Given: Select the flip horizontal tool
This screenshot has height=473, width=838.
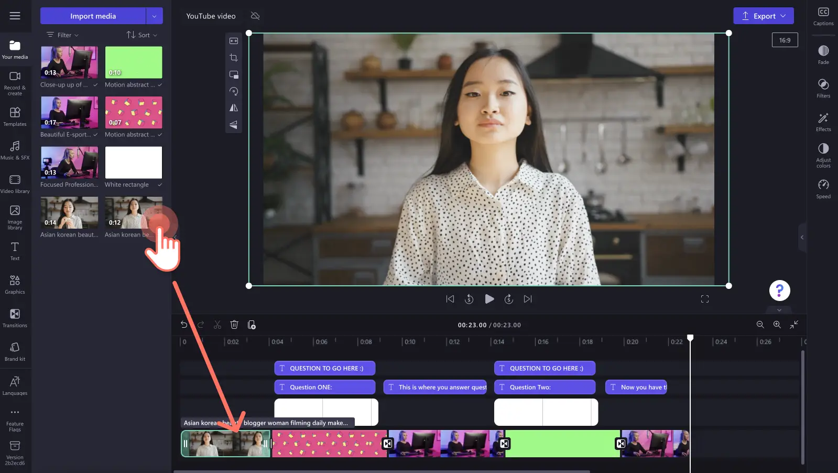Looking at the screenshot, I should pyautogui.click(x=234, y=108).
